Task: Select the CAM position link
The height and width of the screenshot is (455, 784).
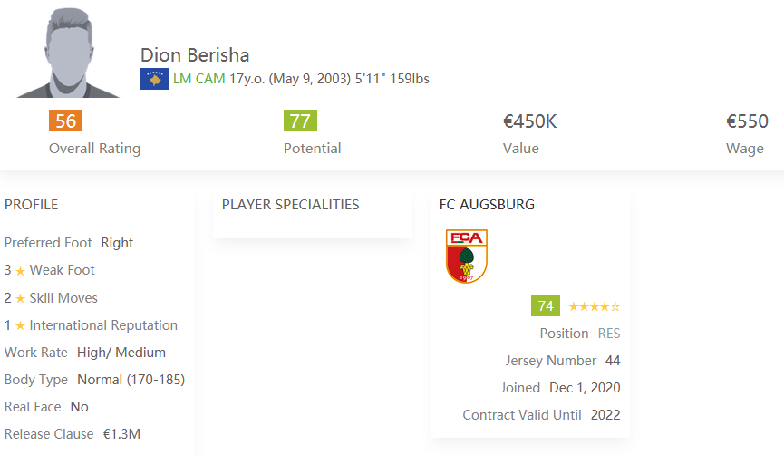Action: click(x=211, y=79)
